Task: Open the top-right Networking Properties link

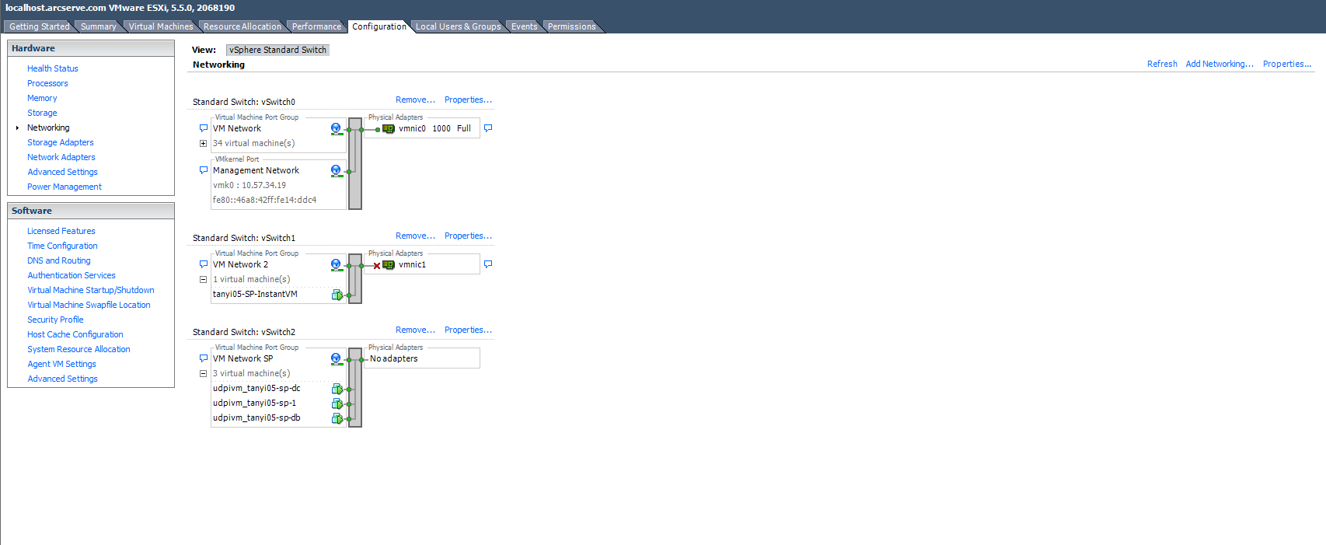Action: pos(1287,64)
